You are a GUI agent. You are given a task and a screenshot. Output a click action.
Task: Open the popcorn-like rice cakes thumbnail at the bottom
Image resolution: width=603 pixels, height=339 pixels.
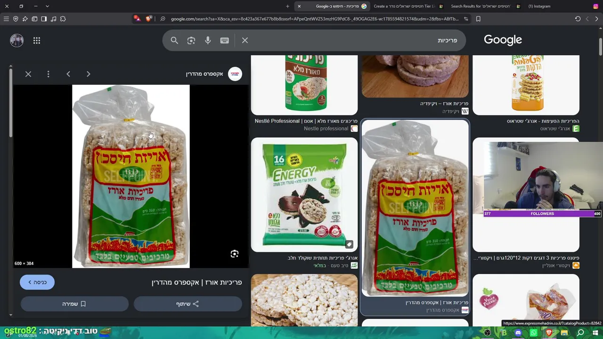point(304,300)
